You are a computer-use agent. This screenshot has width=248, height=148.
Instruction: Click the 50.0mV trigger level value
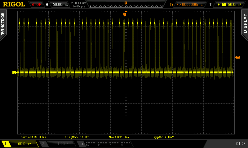(234, 5)
